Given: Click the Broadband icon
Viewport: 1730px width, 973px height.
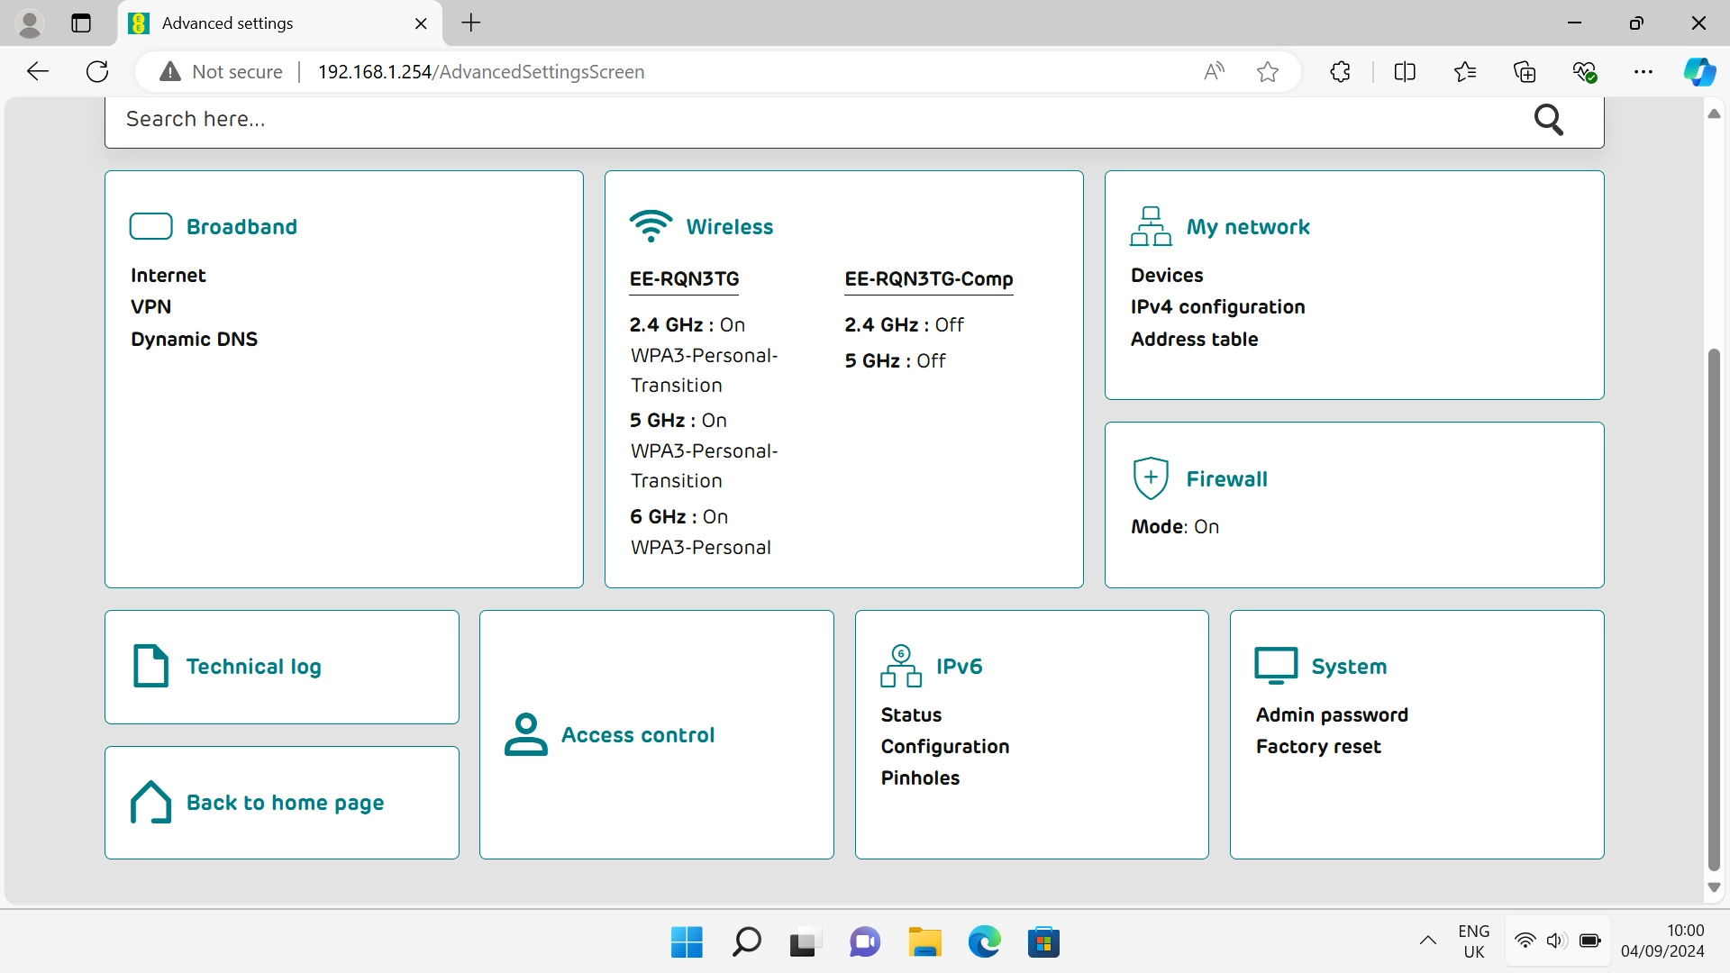Looking at the screenshot, I should pos(150,226).
